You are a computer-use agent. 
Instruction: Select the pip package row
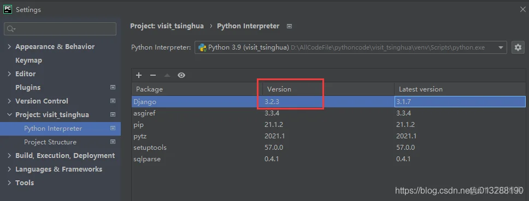328,125
